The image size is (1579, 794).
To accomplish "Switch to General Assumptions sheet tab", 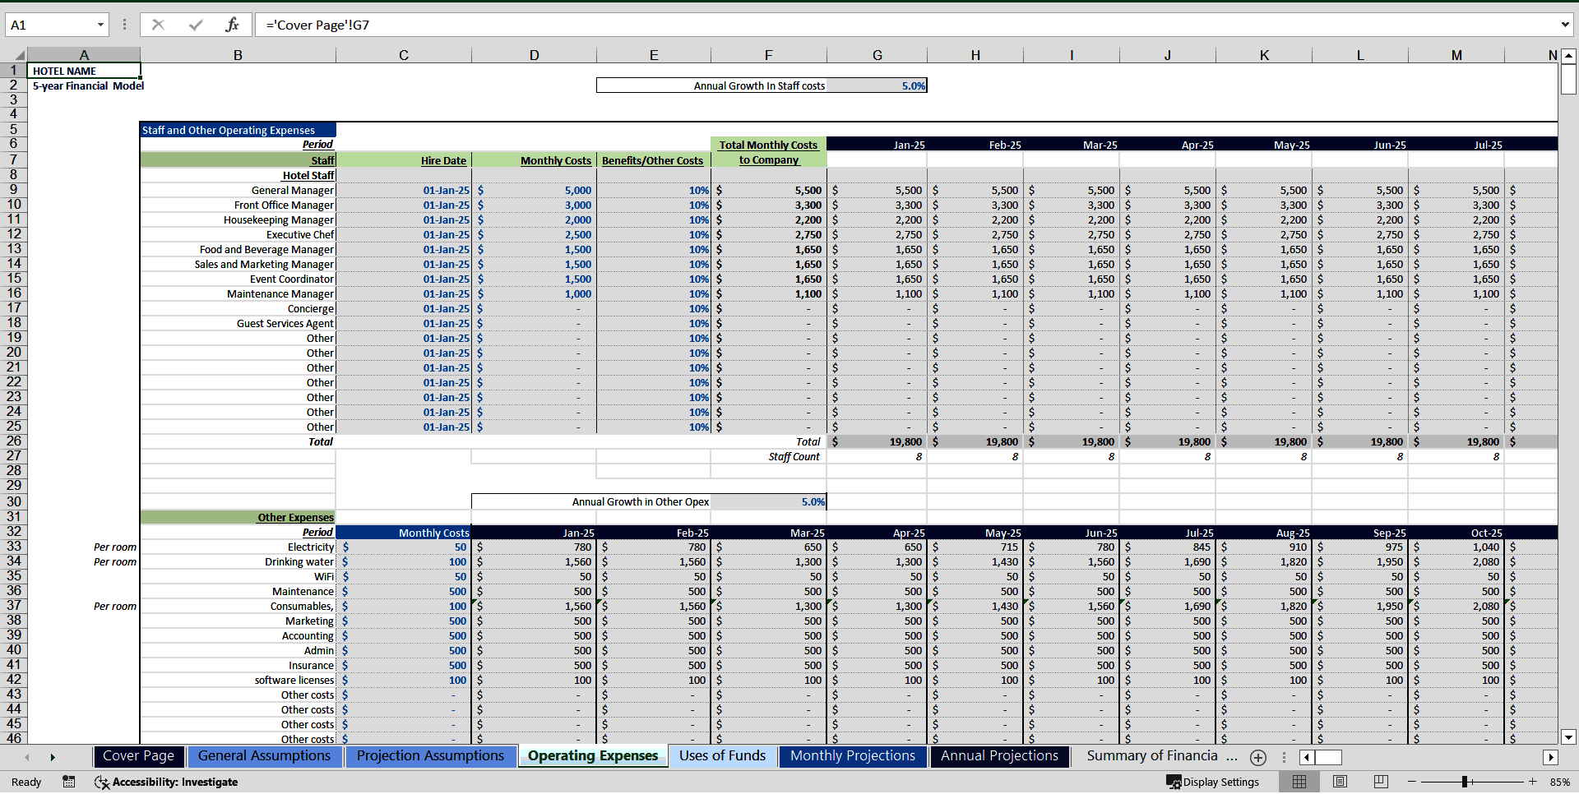I will click(264, 756).
